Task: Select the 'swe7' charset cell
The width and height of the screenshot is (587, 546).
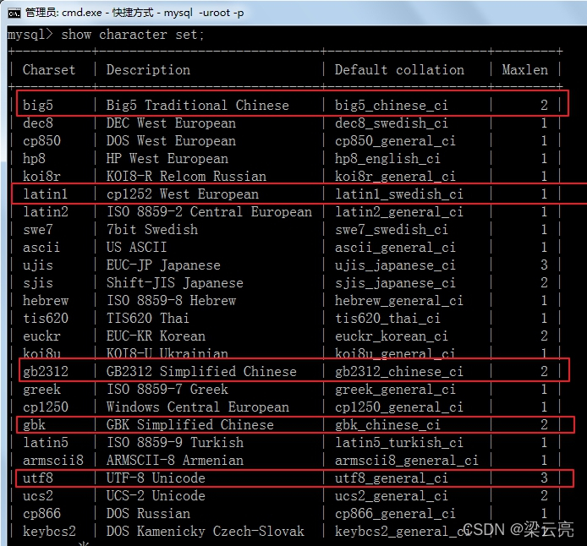Action: (38, 230)
